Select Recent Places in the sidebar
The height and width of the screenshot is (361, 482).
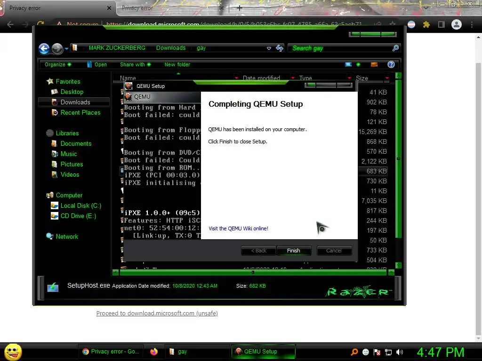[80, 113]
